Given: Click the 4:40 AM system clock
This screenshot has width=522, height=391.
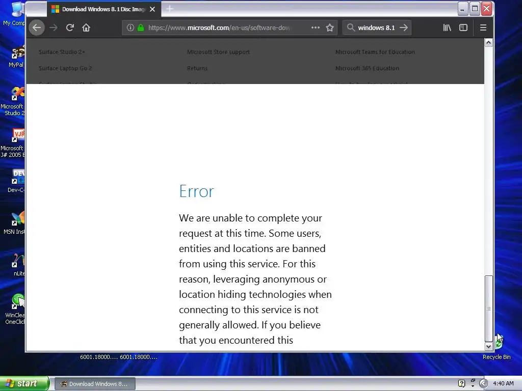Looking at the screenshot, I should click(x=503, y=383).
